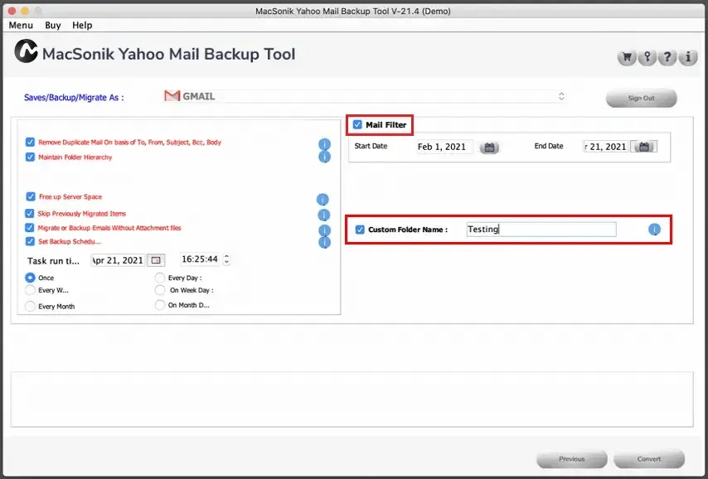Screen dimensions: 708x479
Task: Open the Saves/Backup/Migrate As GMAIL dropdown
Action: coord(365,96)
